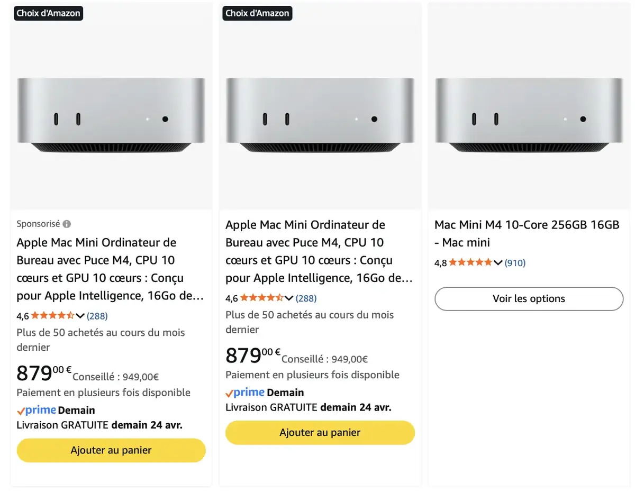Viewport: 635px width, 492px height.
Task: Click the Prime badge on the middle listing
Action: (x=245, y=392)
